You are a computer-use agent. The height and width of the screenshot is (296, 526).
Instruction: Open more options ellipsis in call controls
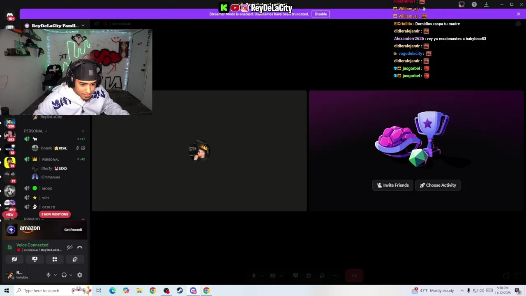click(x=335, y=276)
